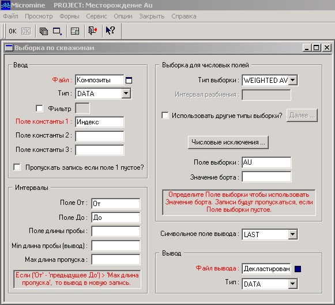Click the context help pointer icon
335x305 pixels.
point(111,30)
